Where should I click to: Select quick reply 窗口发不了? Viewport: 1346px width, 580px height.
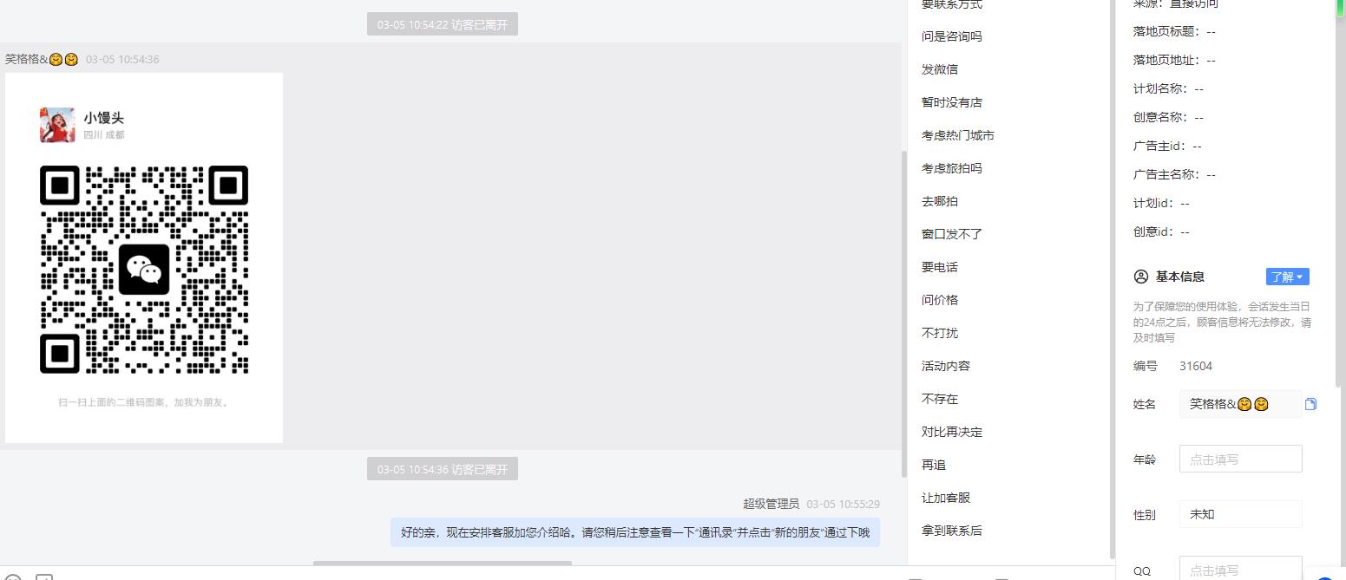pyautogui.click(x=951, y=234)
